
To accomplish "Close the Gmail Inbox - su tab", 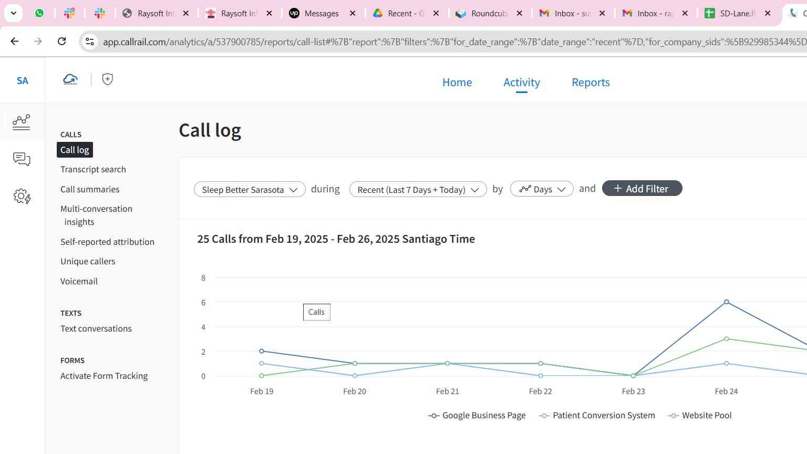I will tap(603, 13).
